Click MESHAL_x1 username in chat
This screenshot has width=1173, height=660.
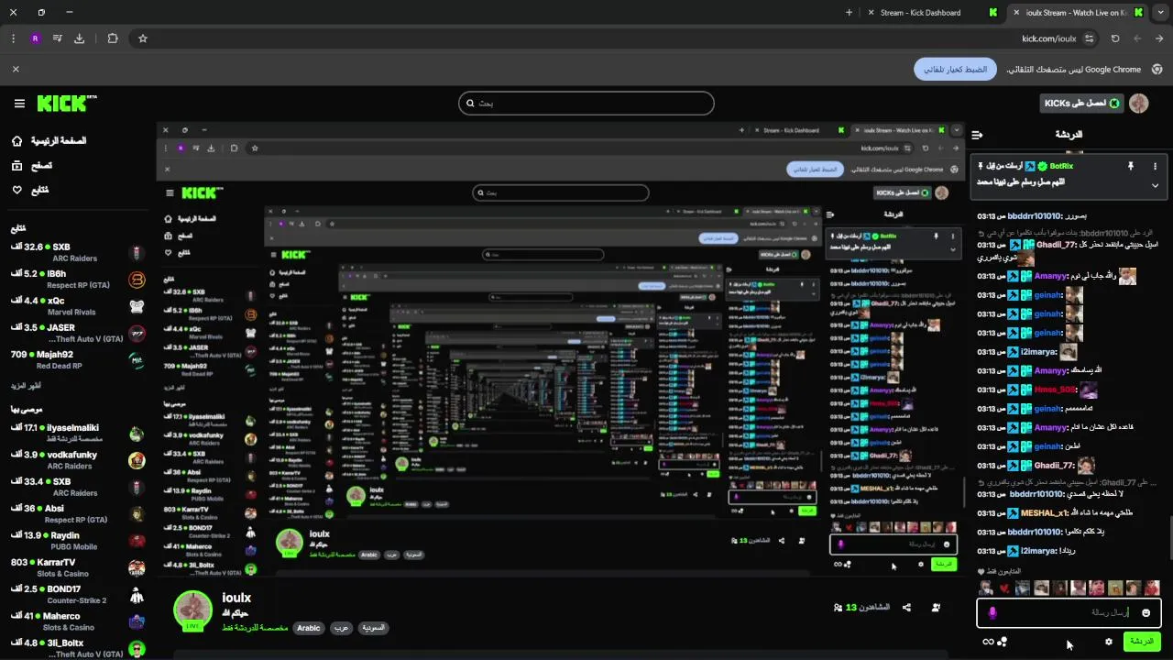click(1044, 512)
